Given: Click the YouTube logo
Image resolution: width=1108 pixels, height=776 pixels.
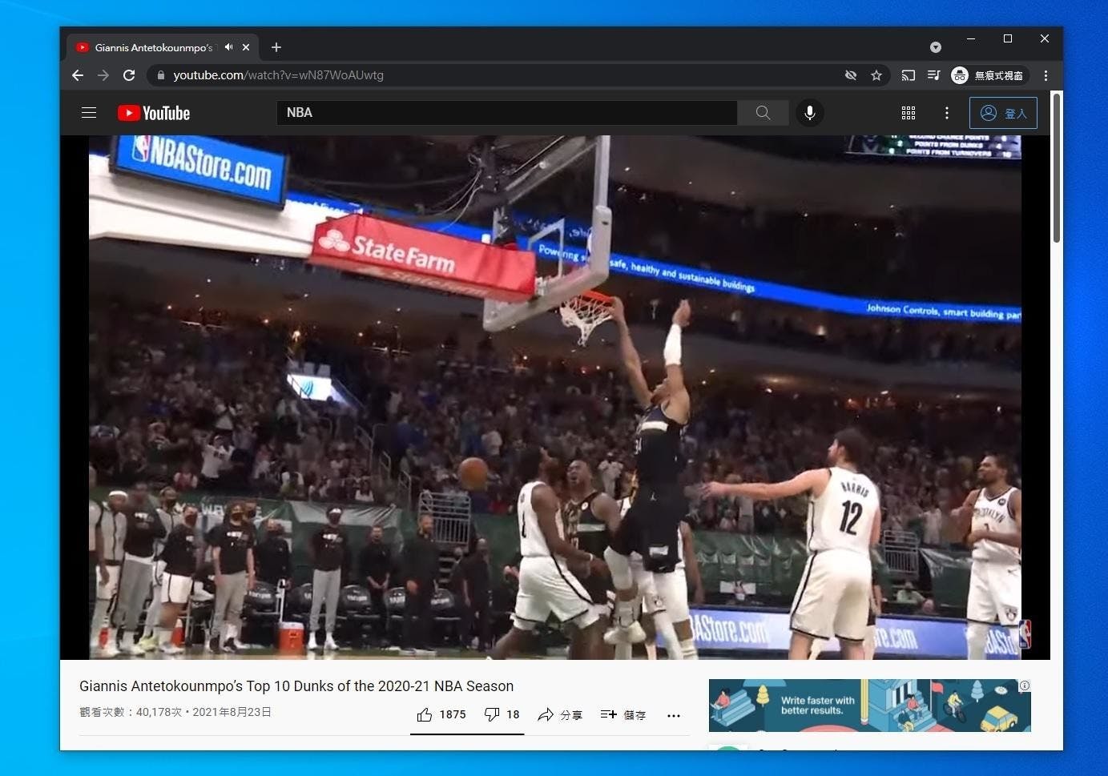Looking at the screenshot, I should tap(154, 113).
